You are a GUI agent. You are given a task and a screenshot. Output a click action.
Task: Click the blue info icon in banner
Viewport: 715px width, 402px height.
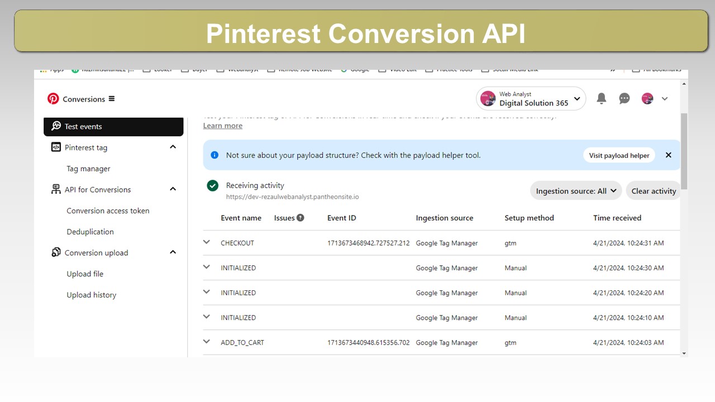pos(214,155)
